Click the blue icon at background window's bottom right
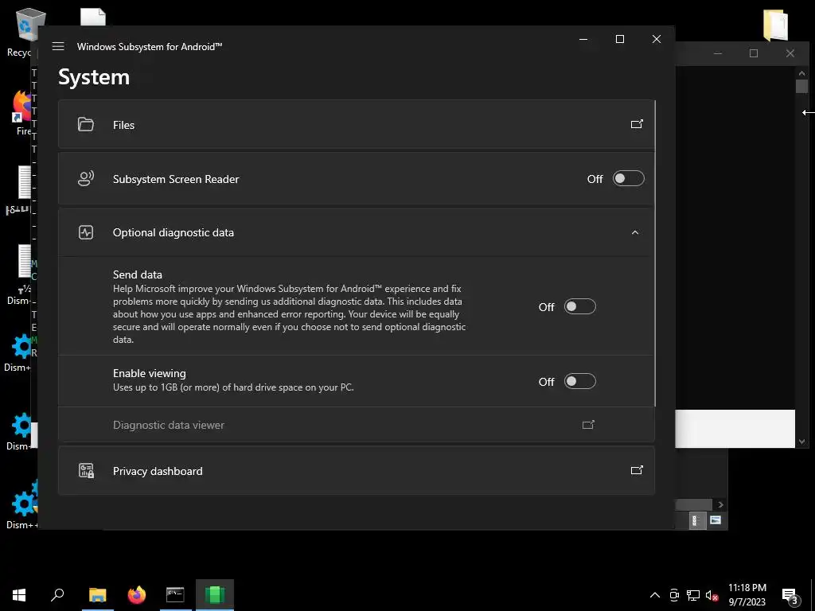The image size is (815, 611). 716,520
